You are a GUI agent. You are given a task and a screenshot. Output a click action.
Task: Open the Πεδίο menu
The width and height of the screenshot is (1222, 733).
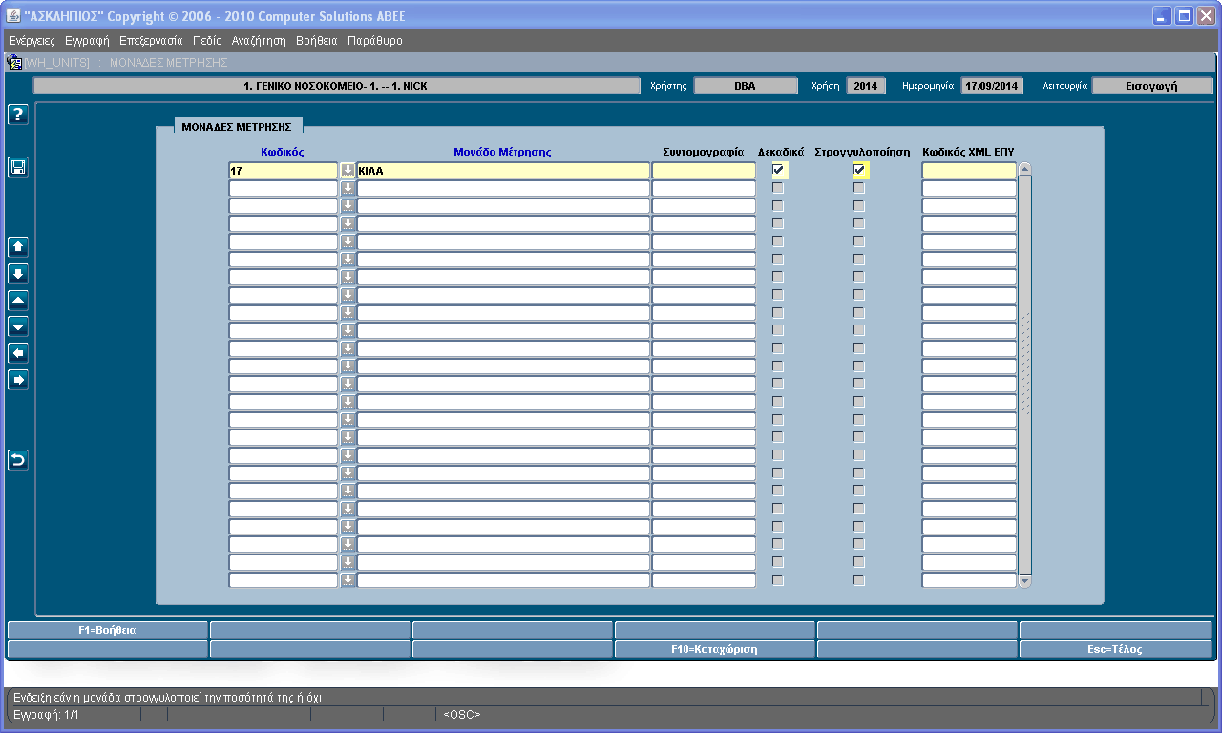click(x=207, y=41)
